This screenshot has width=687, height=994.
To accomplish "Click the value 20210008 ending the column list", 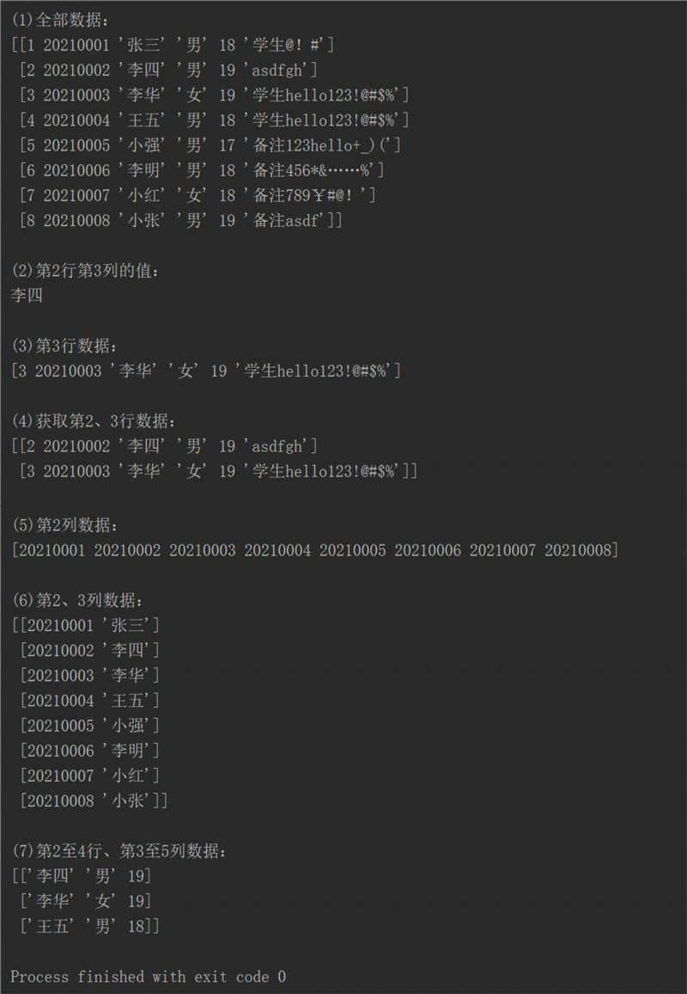I will coord(578,550).
